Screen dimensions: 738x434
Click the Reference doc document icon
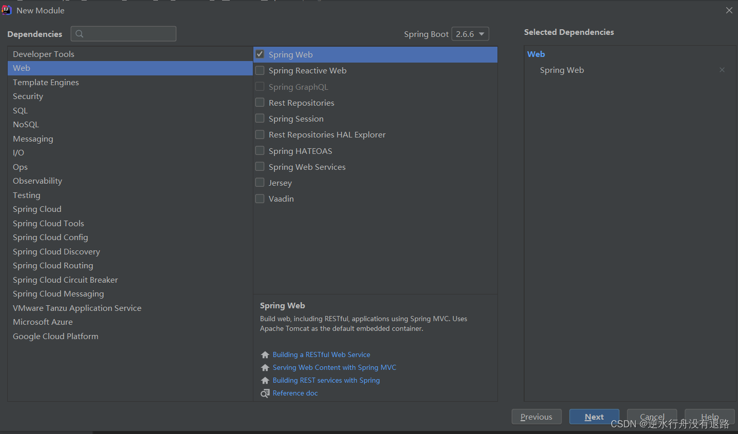pyautogui.click(x=265, y=393)
